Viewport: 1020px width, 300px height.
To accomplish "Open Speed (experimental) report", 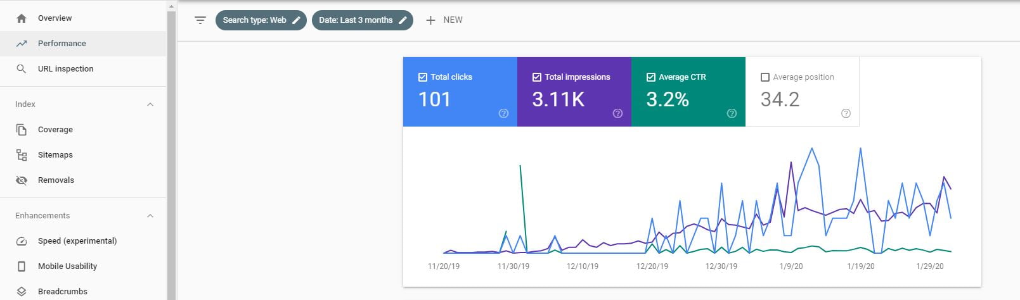I will [x=83, y=241].
